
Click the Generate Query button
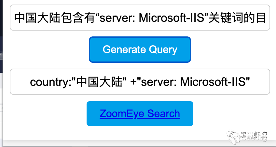140,49
